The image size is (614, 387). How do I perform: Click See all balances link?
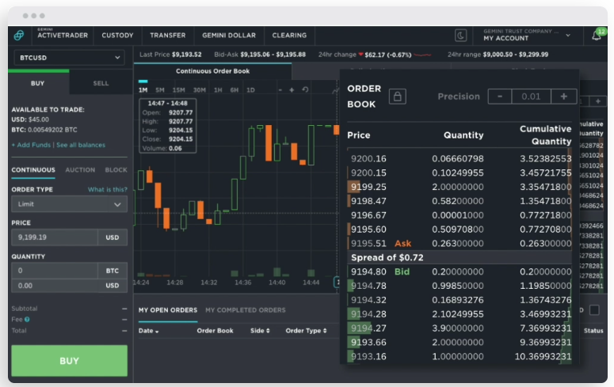[x=81, y=145]
